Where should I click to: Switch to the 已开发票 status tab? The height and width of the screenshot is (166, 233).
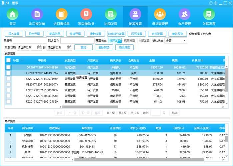point(129,41)
